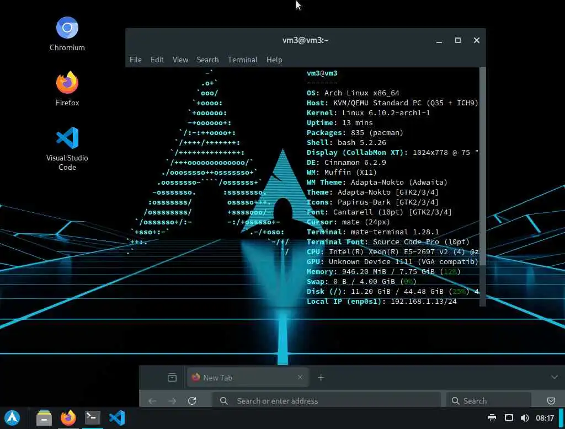
Task: Show the calendar via clock 08:17
Action: (x=545, y=418)
